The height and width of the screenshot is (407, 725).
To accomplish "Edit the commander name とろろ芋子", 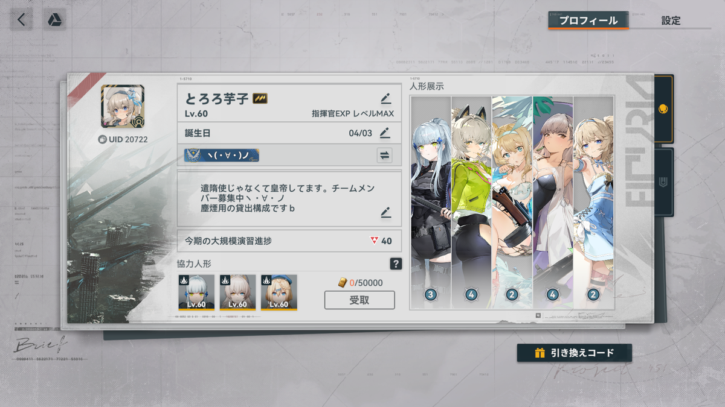I will (x=385, y=98).
